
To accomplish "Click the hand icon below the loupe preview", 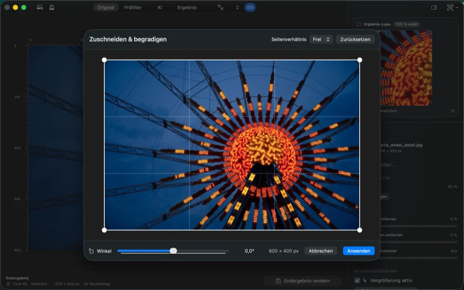I will pyautogui.click(x=453, y=111).
